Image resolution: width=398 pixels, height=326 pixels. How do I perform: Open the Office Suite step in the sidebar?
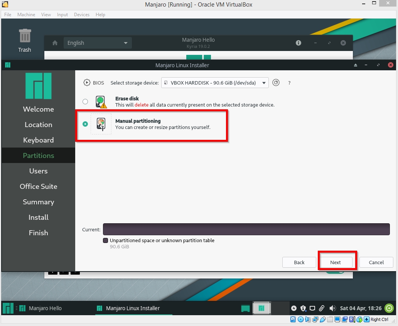pyautogui.click(x=38, y=187)
